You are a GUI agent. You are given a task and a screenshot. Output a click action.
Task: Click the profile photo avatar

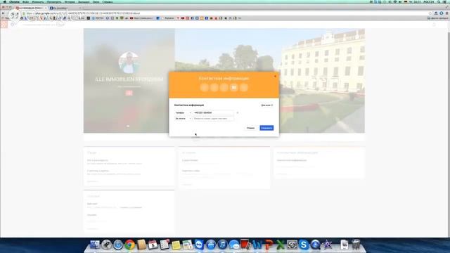click(x=129, y=63)
